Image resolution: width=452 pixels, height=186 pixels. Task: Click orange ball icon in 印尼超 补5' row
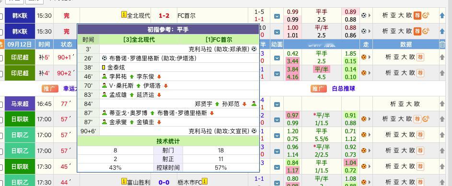[364, 57]
